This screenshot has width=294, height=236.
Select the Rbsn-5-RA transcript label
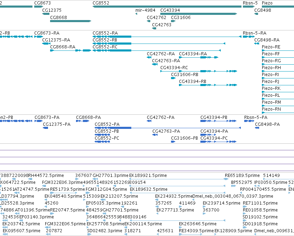(255, 33)
